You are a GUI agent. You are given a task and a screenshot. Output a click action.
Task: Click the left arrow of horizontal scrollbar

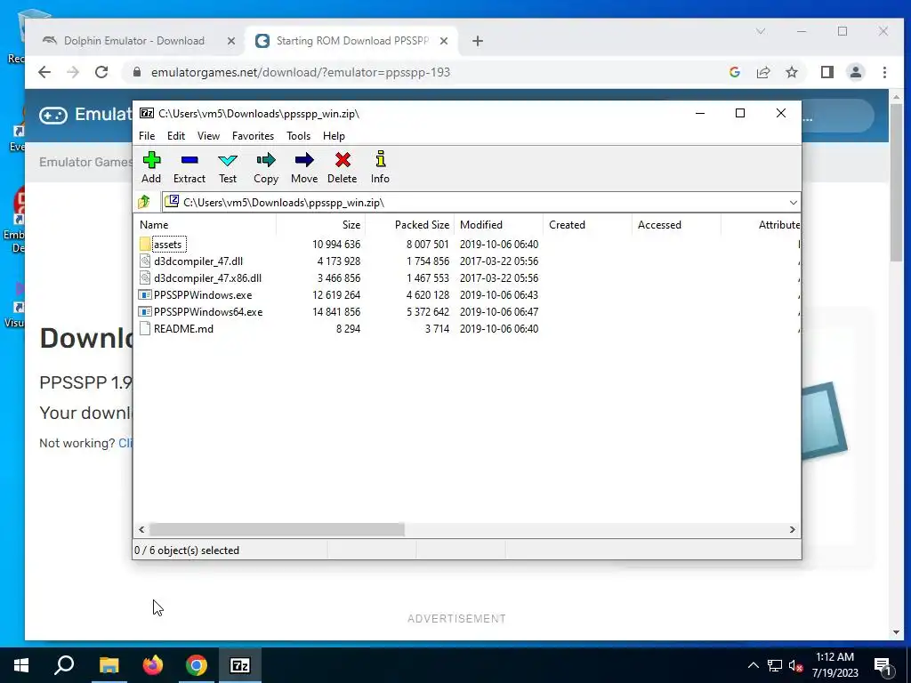point(141,530)
